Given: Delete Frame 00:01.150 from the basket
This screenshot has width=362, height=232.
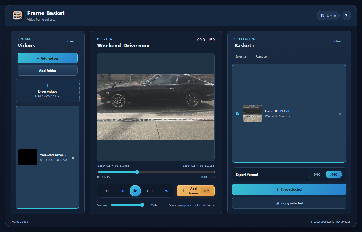Looking at the screenshot, I should [x=340, y=114].
